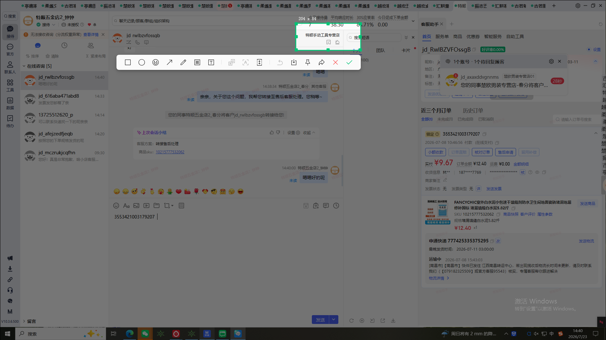The height and width of the screenshot is (340, 606).
Task: Open the chat history clock icon by the input box
Action: 336,206
